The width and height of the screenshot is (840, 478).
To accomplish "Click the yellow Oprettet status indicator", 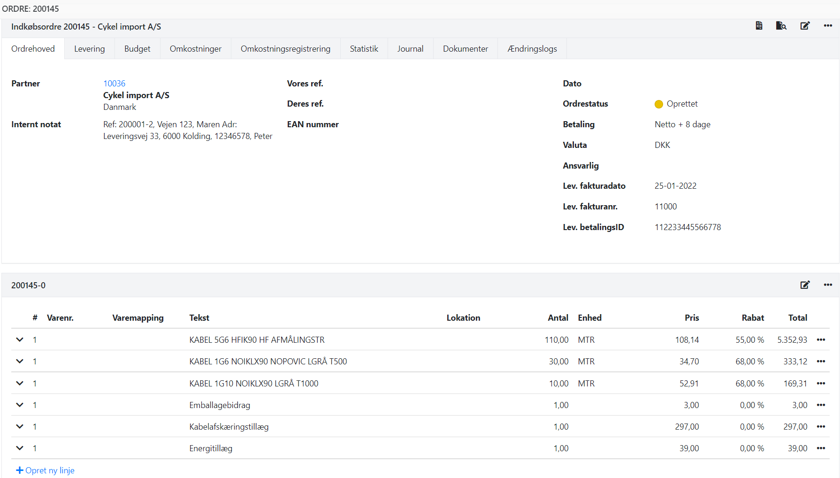I will point(659,104).
